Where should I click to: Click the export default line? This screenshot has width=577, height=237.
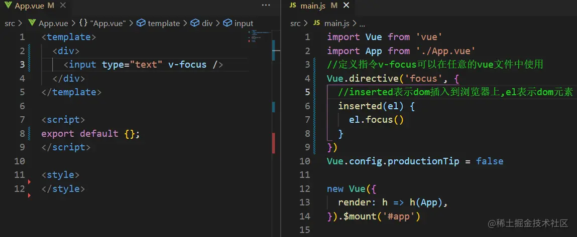pyautogui.click(x=90, y=134)
